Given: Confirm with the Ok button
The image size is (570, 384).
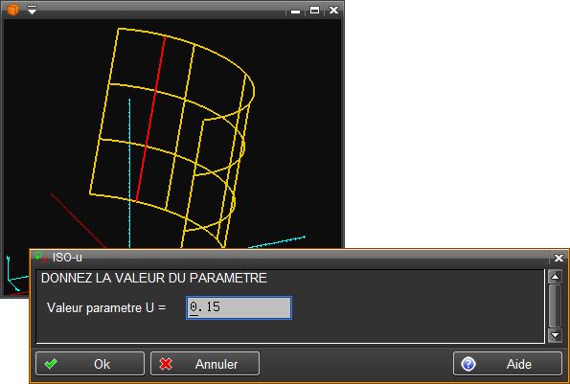Looking at the screenshot, I should point(90,364).
